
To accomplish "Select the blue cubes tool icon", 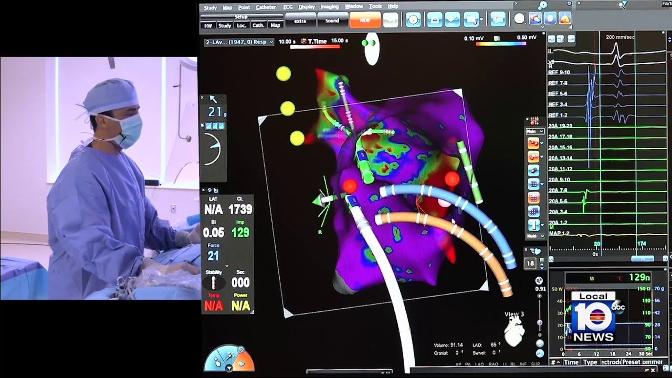I will pos(533,212).
